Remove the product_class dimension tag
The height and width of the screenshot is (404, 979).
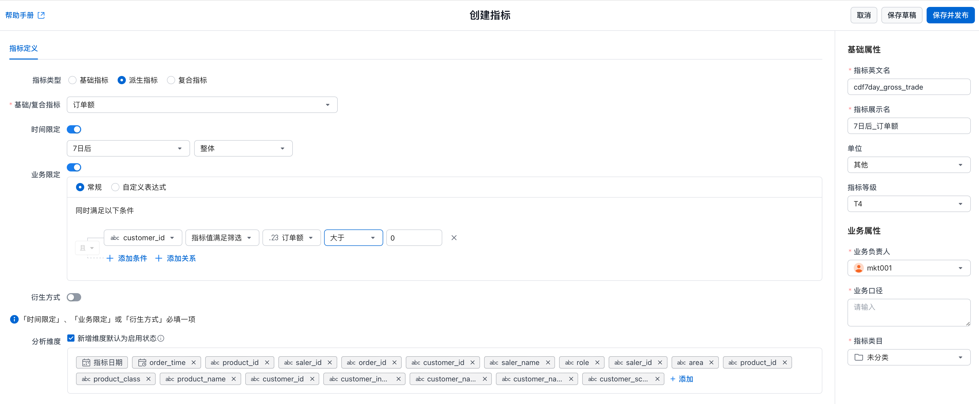(x=149, y=379)
